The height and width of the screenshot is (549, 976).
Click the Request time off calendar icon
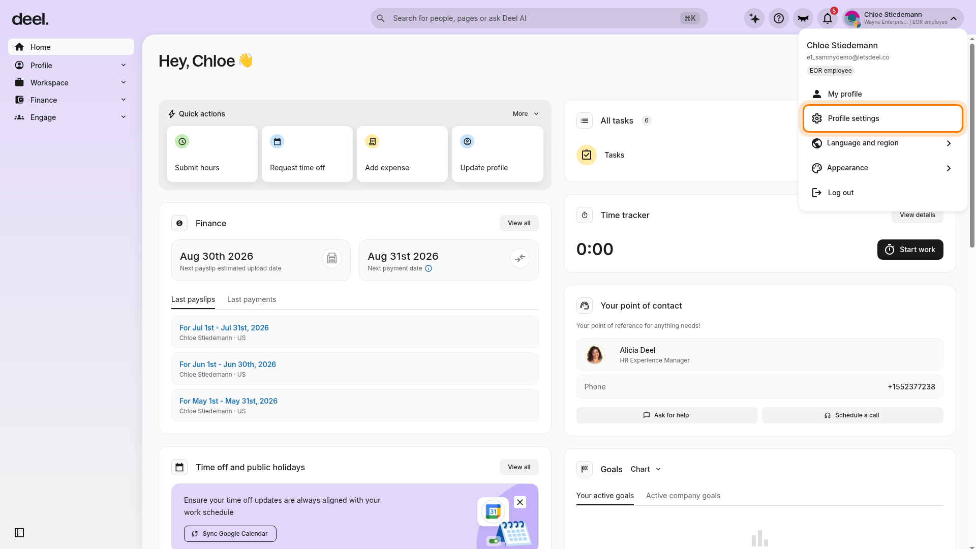pyautogui.click(x=277, y=141)
